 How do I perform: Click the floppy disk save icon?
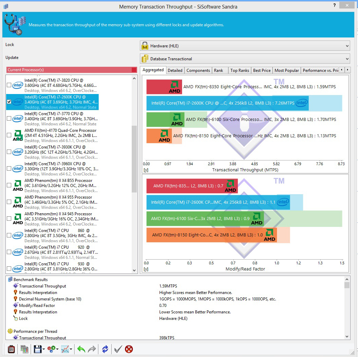(38, 349)
